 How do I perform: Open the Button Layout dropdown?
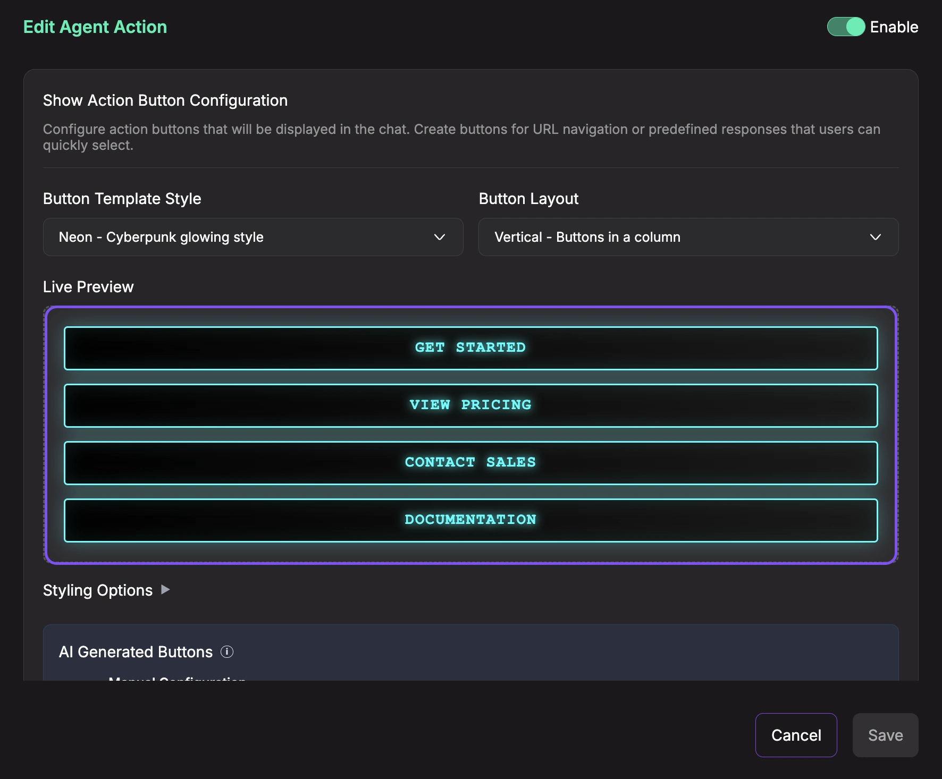(x=688, y=237)
